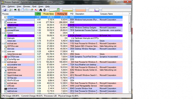Click the crosshair Find Window's Process icon
The width and height of the screenshot is (193, 99).
45,10
